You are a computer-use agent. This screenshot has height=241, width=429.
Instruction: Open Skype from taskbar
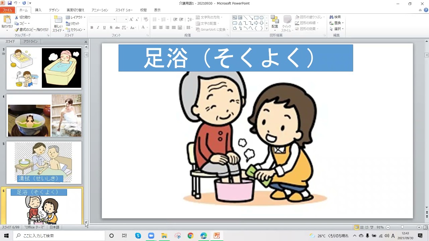[138, 236]
